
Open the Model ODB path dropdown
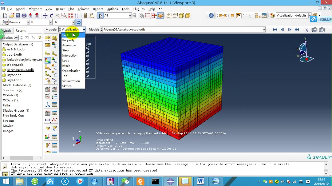(x=264, y=29)
